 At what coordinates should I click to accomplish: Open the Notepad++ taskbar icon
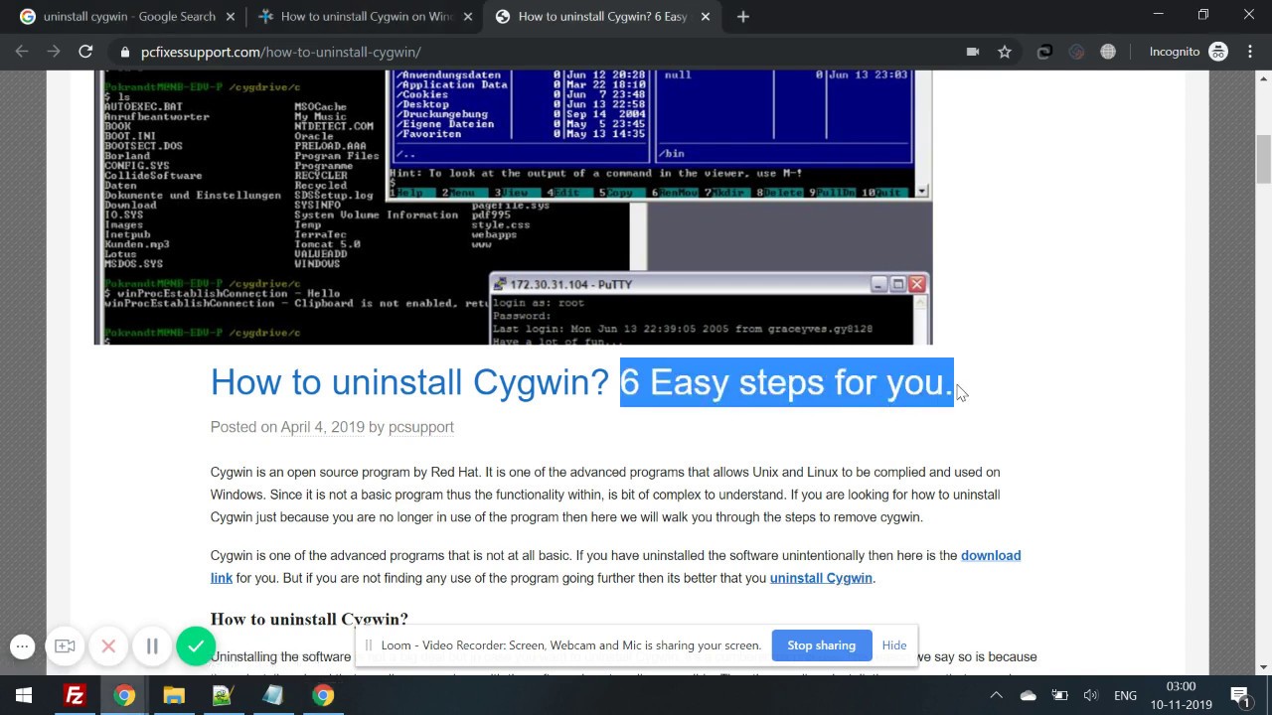(x=224, y=695)
